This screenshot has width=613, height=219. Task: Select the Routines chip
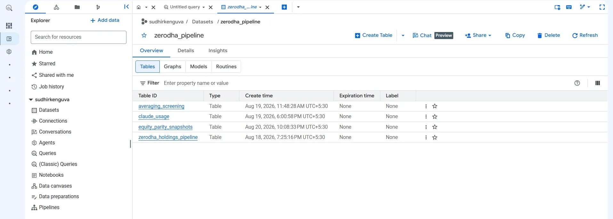226,67
